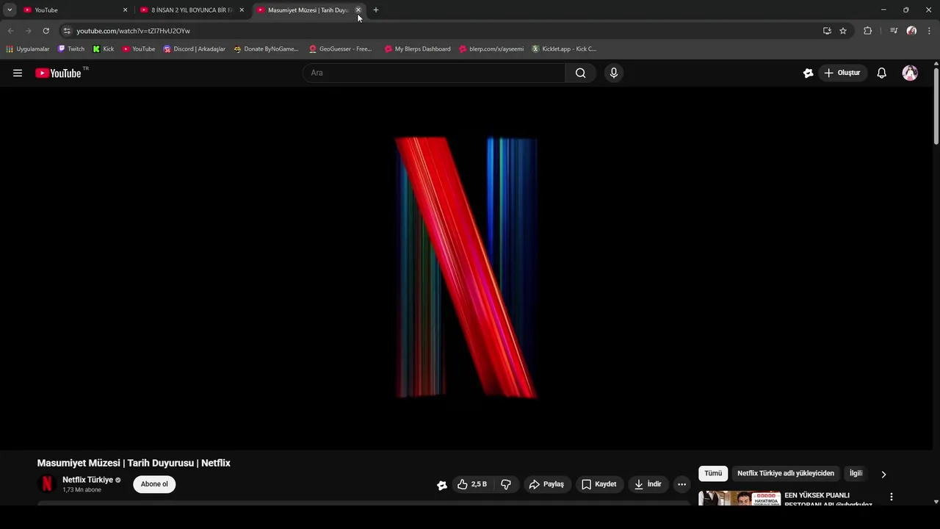Open YouTube notifications bell

(x=881, y=73)
